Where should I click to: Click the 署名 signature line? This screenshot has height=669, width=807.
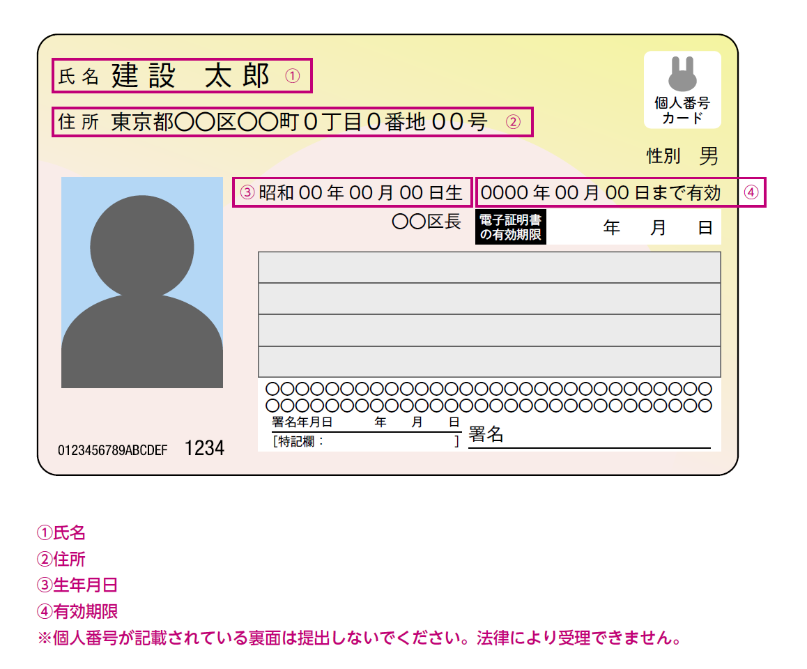pos(589,437)
